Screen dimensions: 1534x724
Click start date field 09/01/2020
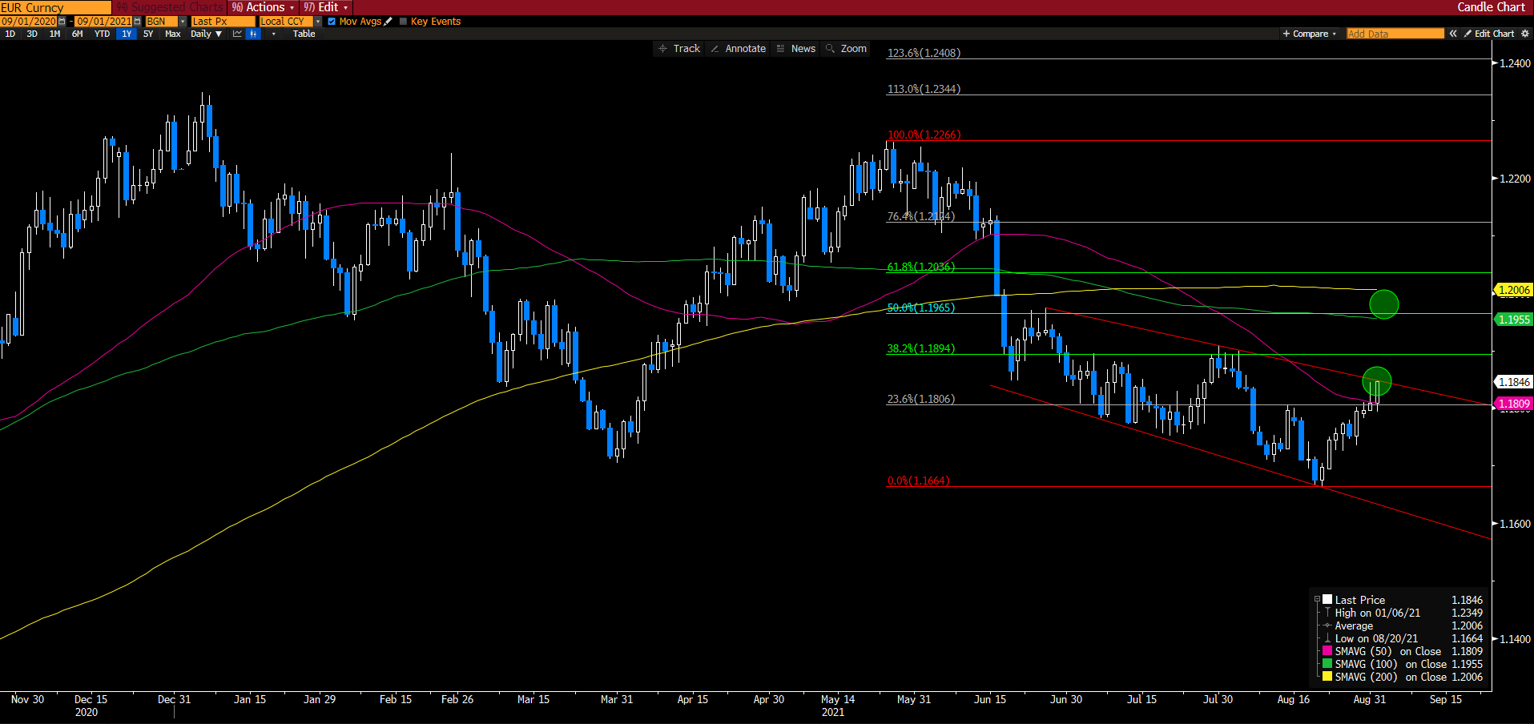[x=29, y=22]
